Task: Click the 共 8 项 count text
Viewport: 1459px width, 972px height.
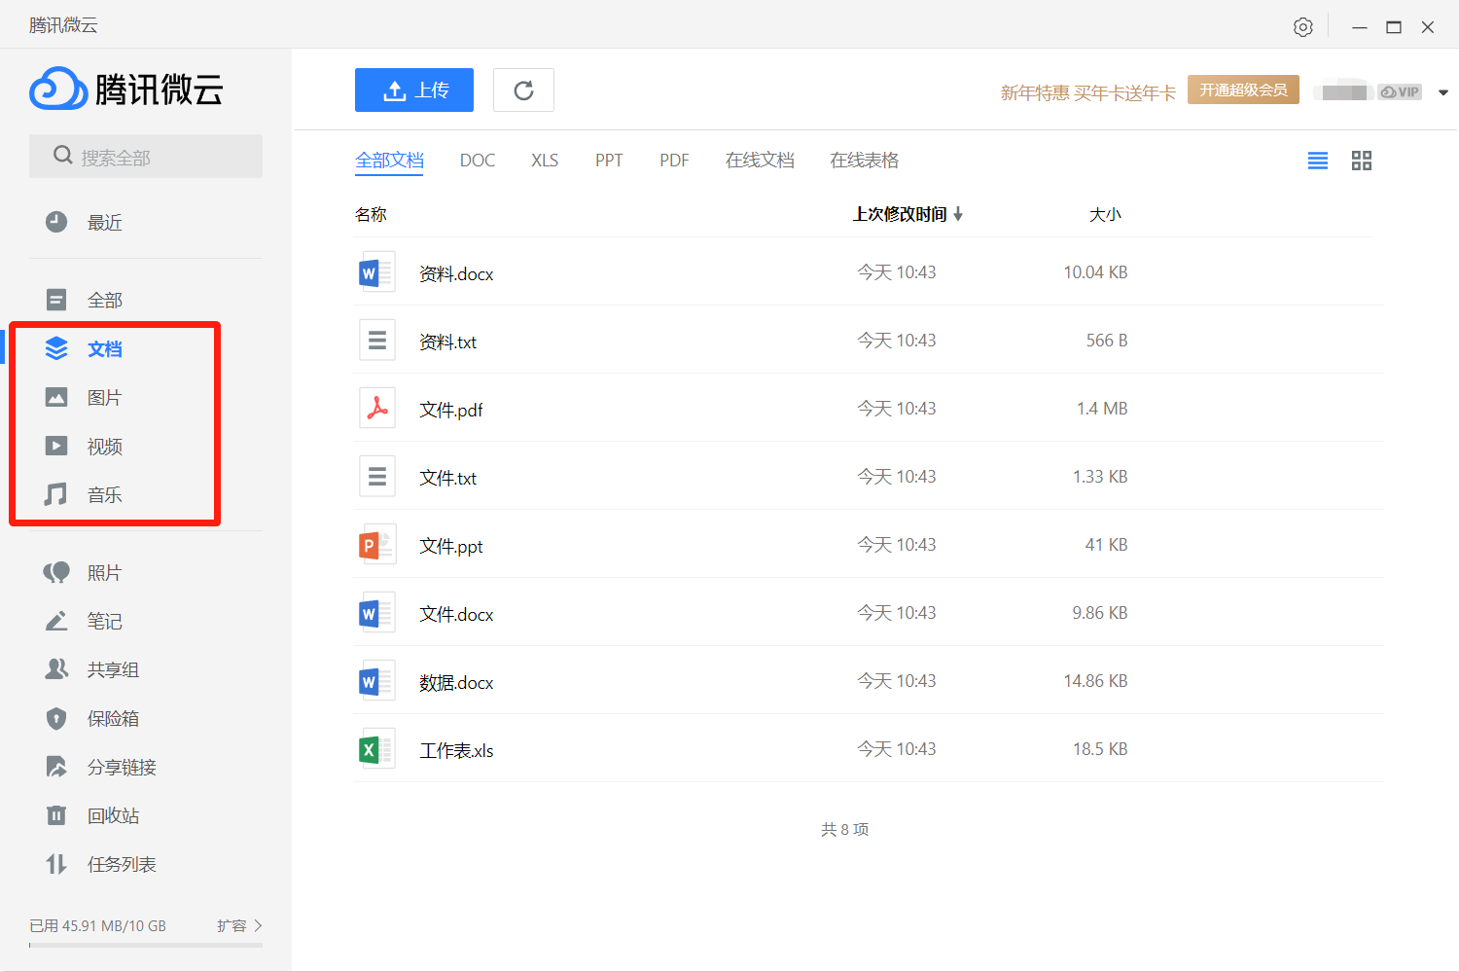Action: coord(844,829)
